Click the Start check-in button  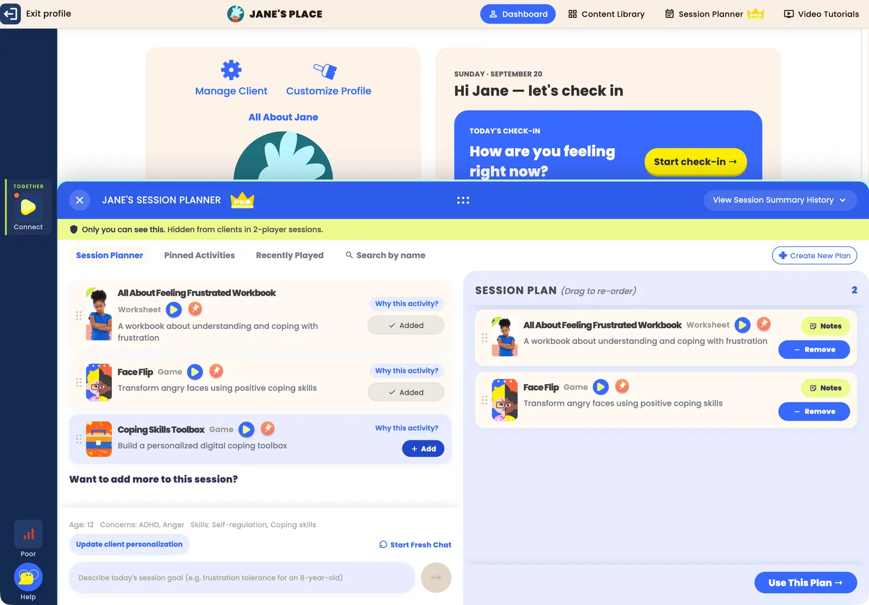[695, 162]
